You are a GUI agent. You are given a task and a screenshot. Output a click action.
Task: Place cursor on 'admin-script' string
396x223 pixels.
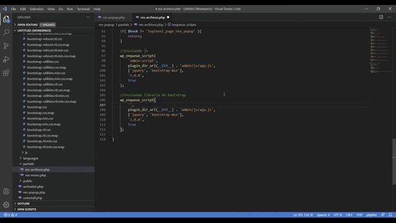point(142,61)
